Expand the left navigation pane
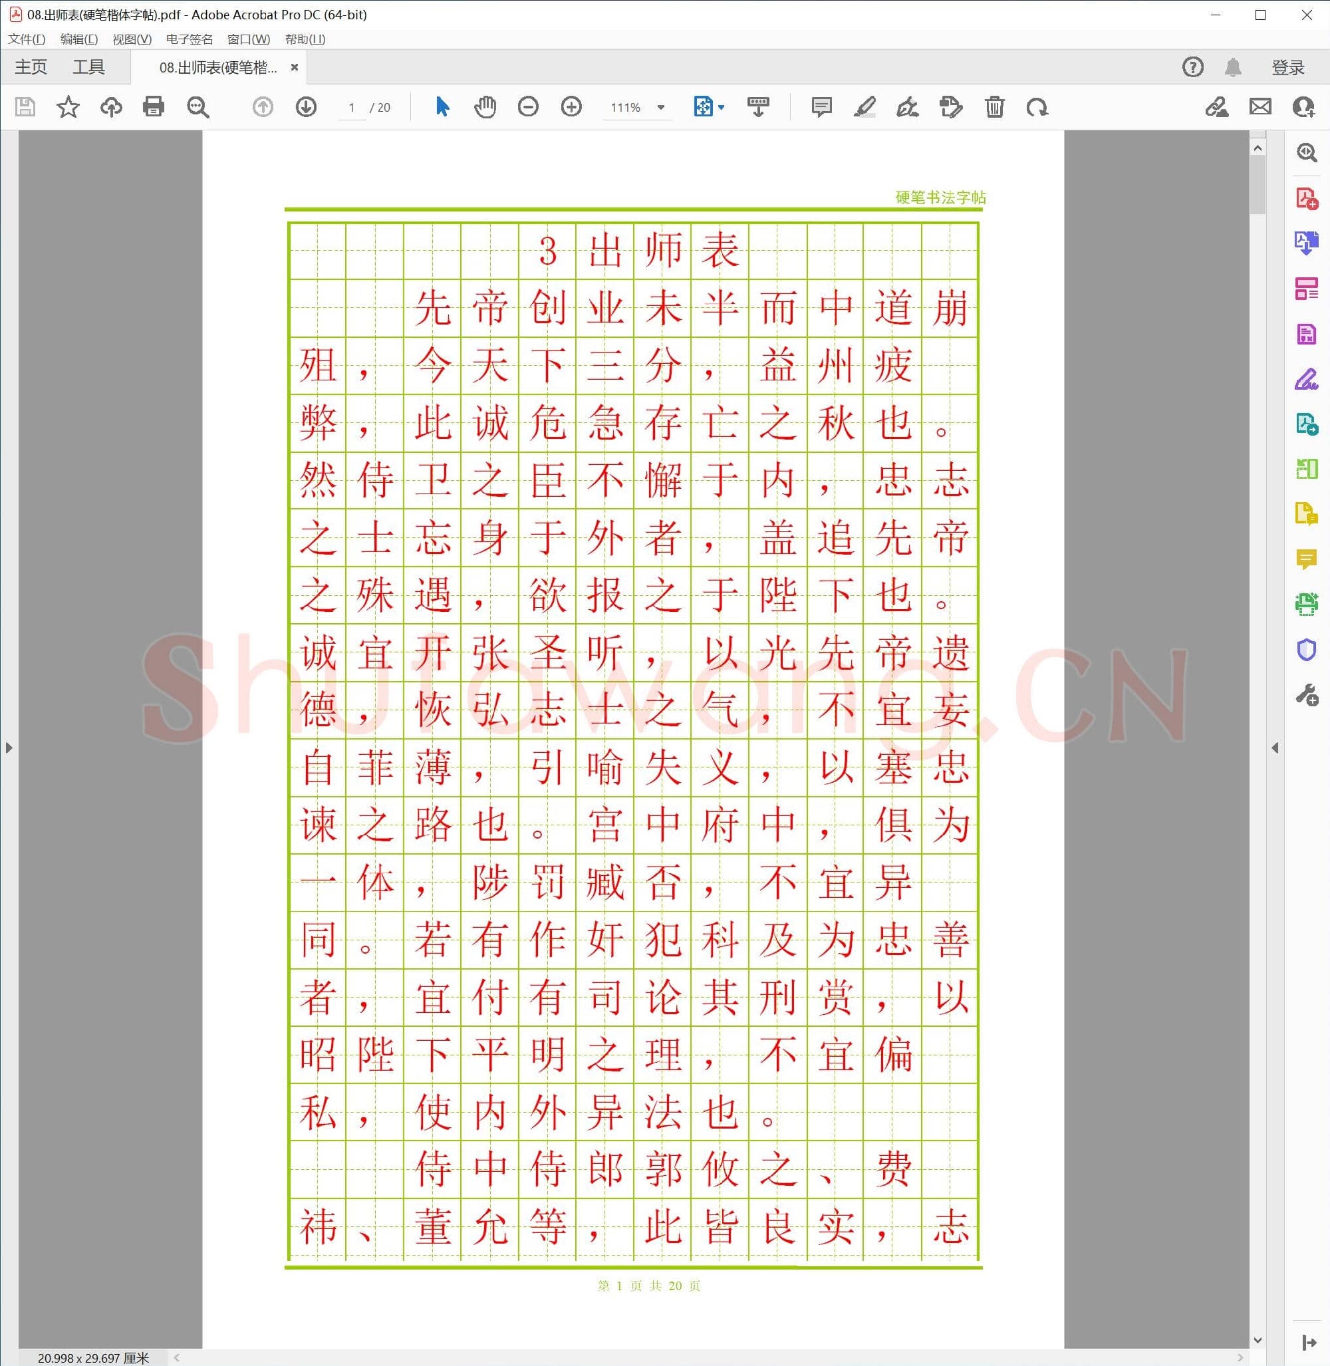This screenshot has width=1330, height=1366. click(x=9, y=747)
